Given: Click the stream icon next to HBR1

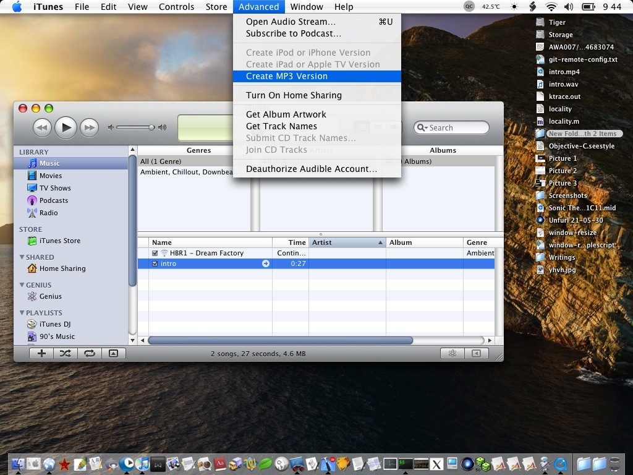Looking at the screenshot, I should [x=164, y=253].
